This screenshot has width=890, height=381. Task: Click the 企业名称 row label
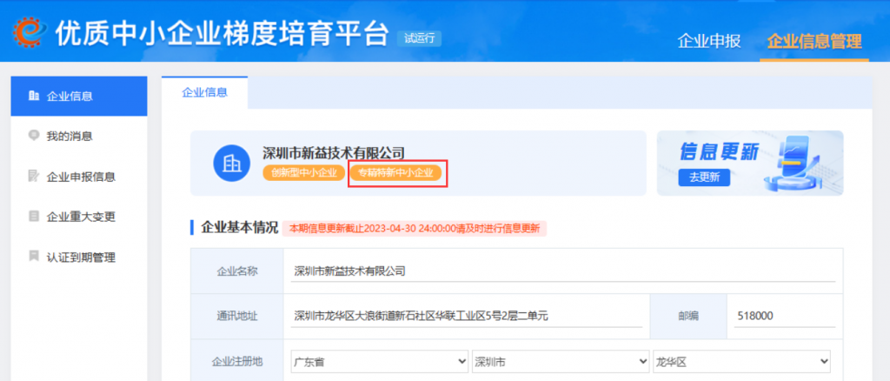237,271
